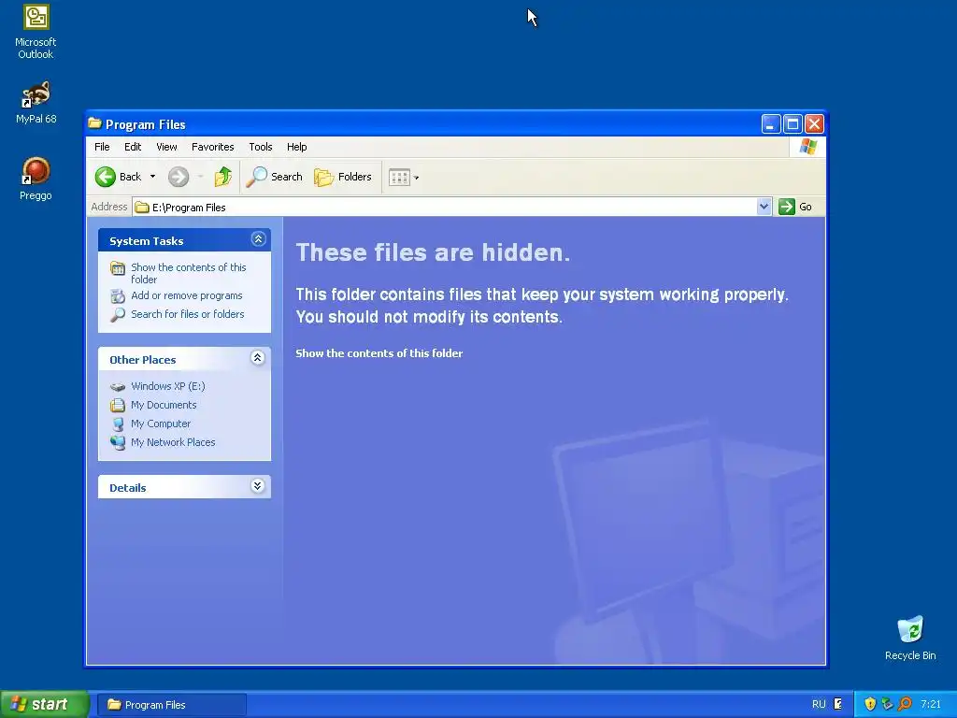Select Program Files taskbar button

pyautogui.click(x=172, y=705)
